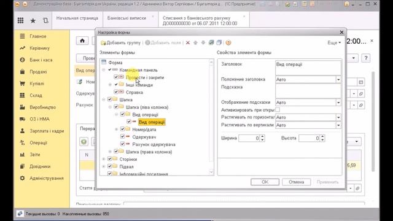Open the sections grid menu icon
Viewport: 393px width, 221px height.
pos(20,20)
